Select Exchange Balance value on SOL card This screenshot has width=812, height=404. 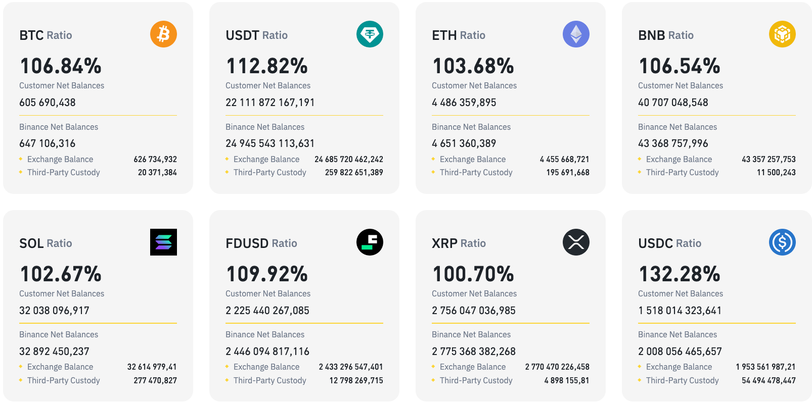(153, 367)
